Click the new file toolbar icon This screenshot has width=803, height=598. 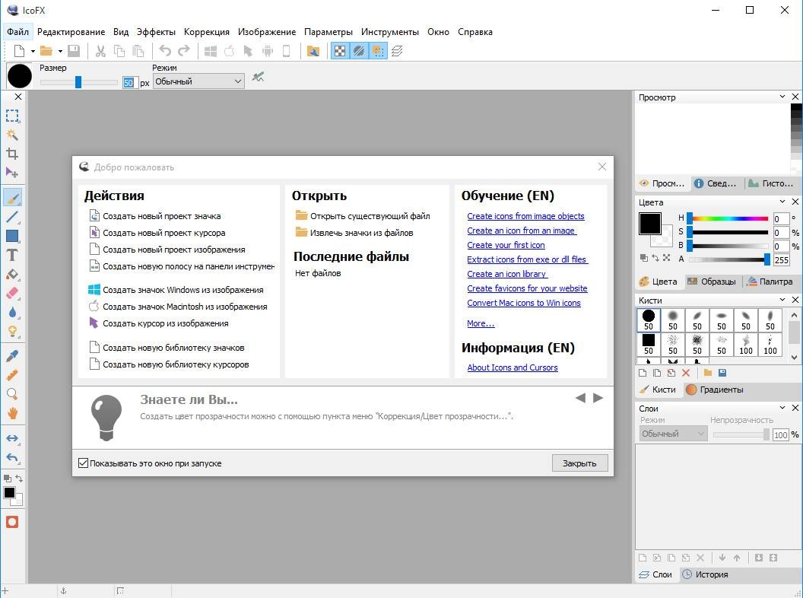click(x=20, y=51)
